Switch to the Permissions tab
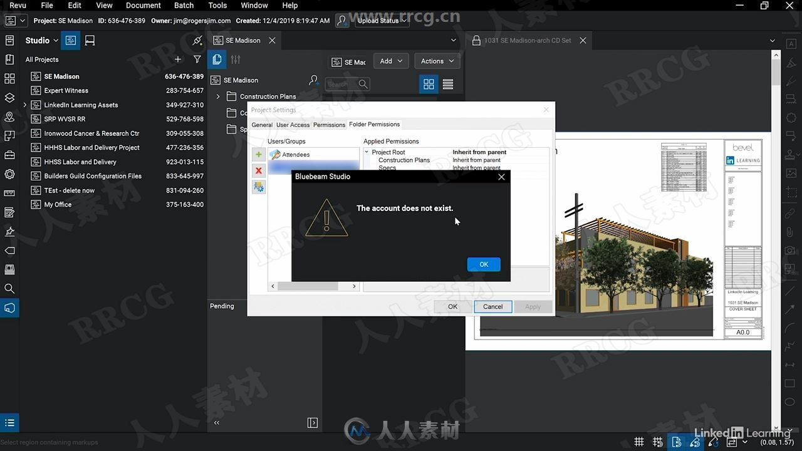 (329, 125)
